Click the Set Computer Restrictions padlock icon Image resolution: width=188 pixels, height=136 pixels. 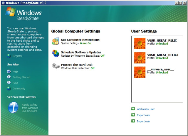click(x=56, y=41)
